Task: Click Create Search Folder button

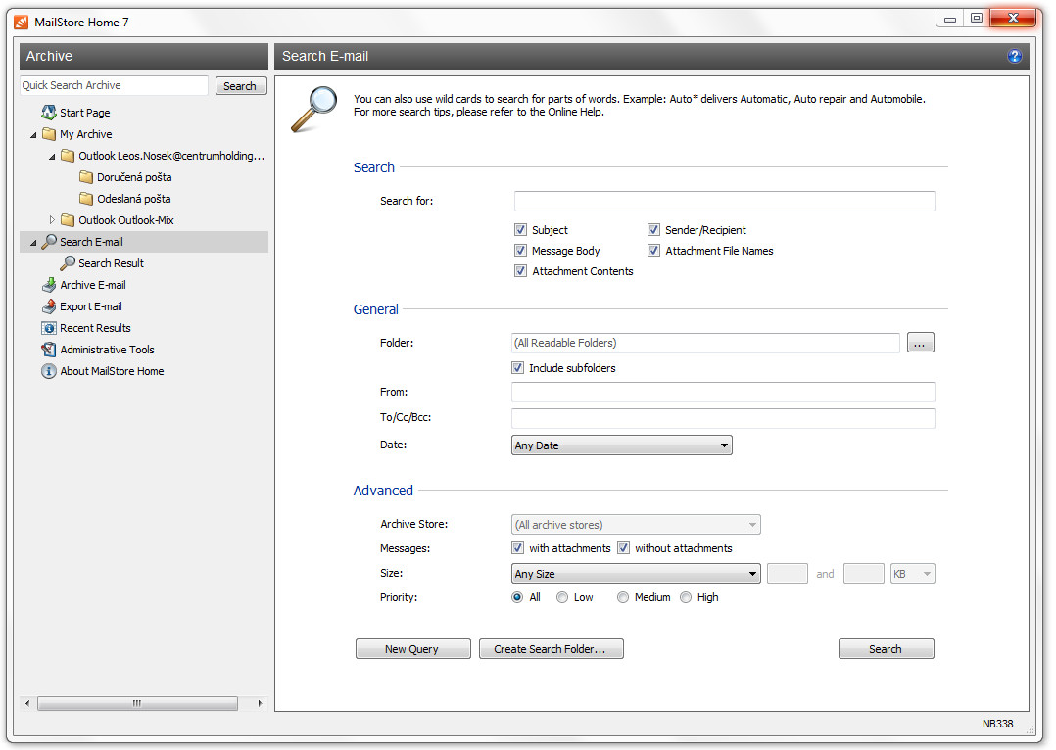Action: pyautogui.click(x=551, y=649)
